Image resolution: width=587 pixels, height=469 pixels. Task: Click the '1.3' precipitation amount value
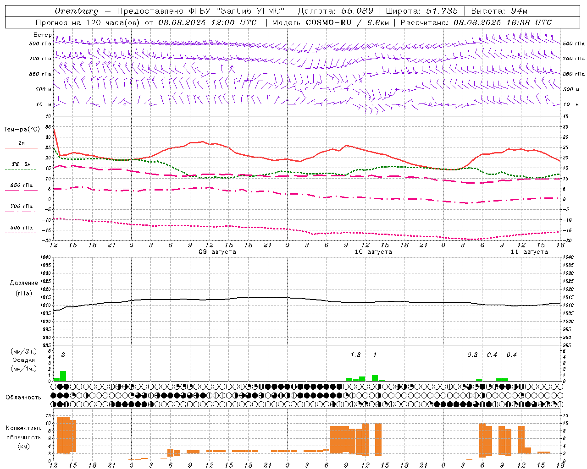tap(355, 354)
